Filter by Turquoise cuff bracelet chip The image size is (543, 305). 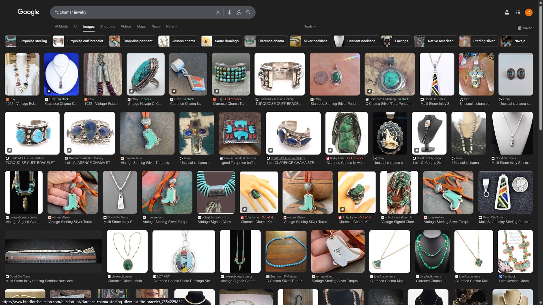tap(80, 41)
